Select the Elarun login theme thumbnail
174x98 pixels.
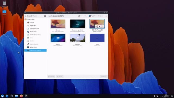[58, 38]
